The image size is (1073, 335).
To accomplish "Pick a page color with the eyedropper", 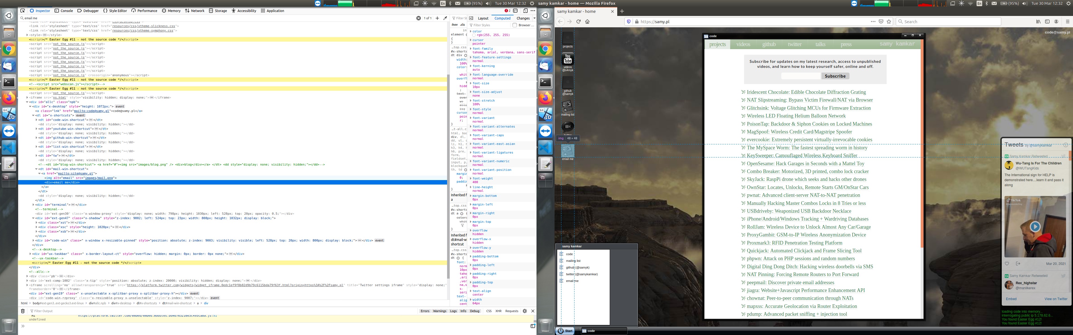I will coord(445,18).
